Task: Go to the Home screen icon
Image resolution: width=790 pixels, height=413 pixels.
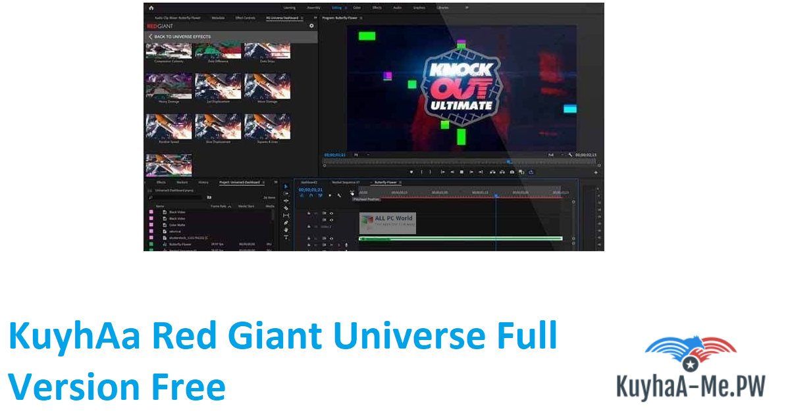Action: pyautogui.click(x=151, y=8)
